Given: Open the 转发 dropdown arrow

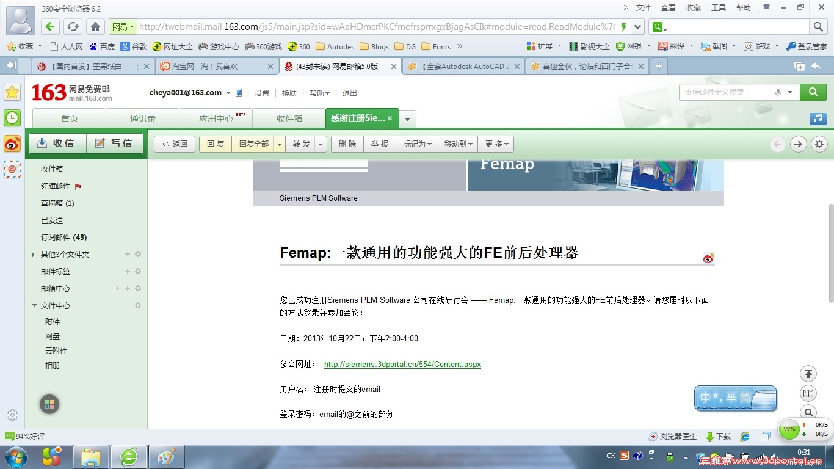Looking at the screenshot, I should [x=321, y=144].
